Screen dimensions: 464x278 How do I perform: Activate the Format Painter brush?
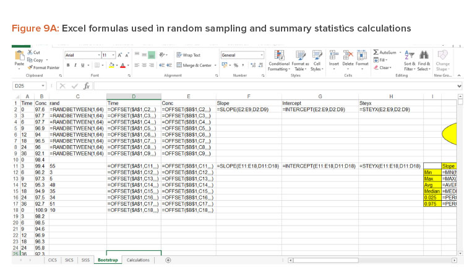[43, 68]
